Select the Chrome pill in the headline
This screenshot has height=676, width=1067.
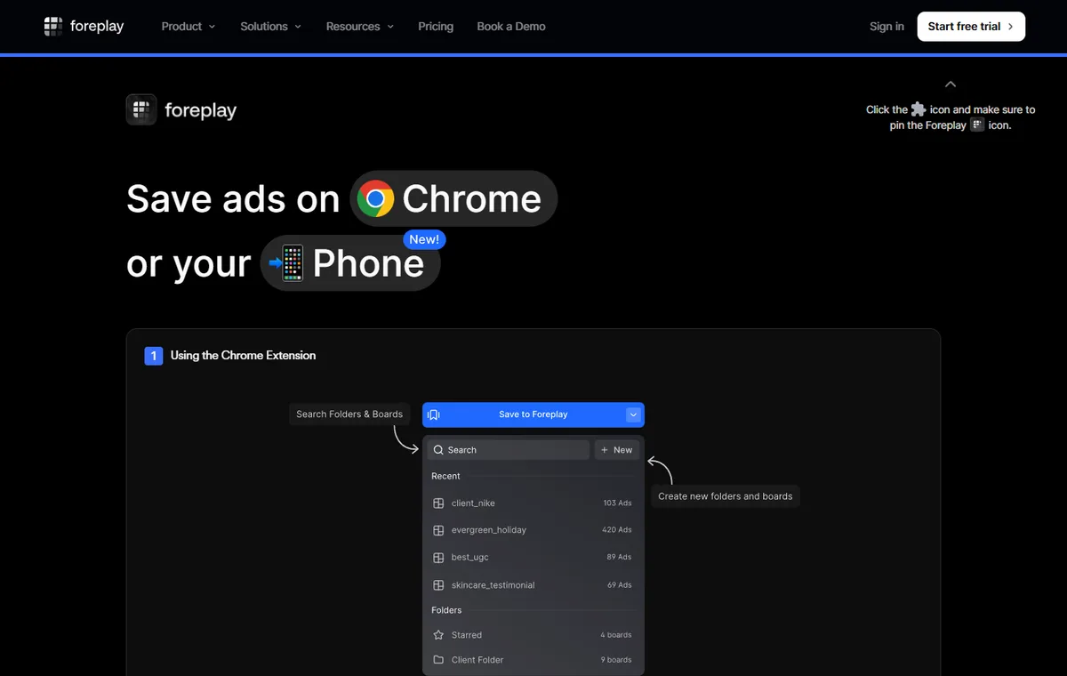453,198
